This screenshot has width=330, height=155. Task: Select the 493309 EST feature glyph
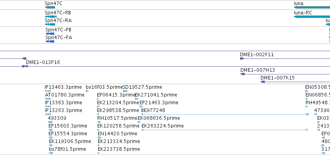[50, 122]
